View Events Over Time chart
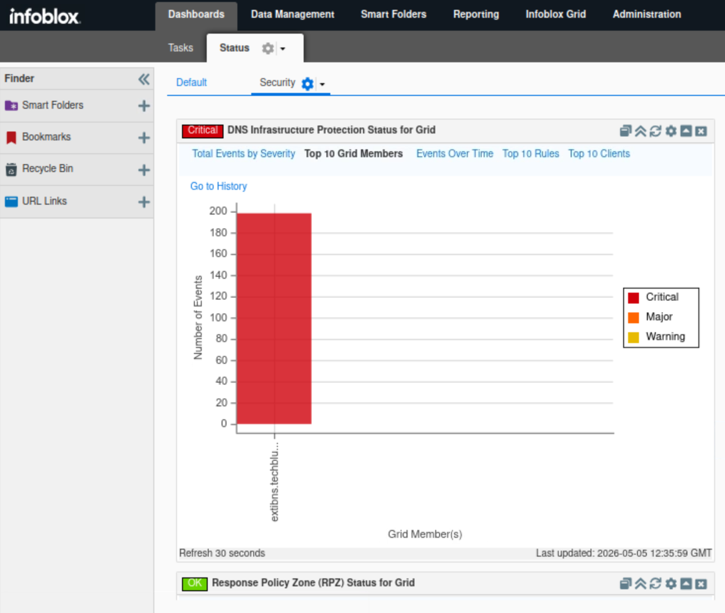The height and width of the screenshot is (613, 725). (x=455, y=154)
